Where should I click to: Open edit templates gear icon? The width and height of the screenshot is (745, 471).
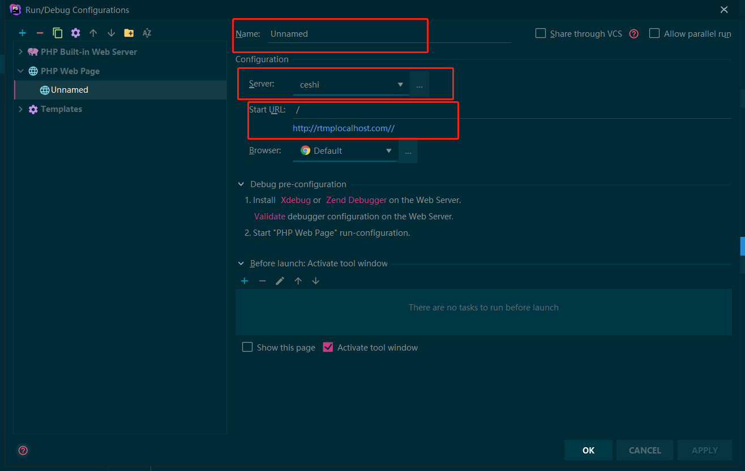pyautogui.click(x=75, y=33)
